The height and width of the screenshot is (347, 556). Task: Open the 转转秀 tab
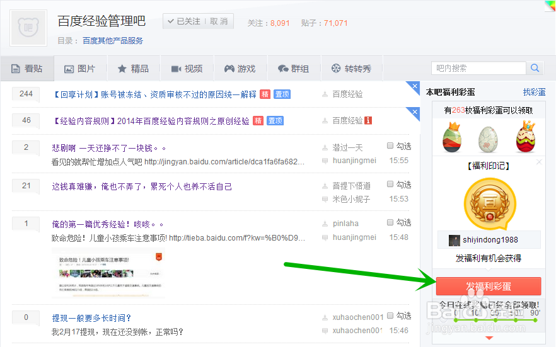351,69
